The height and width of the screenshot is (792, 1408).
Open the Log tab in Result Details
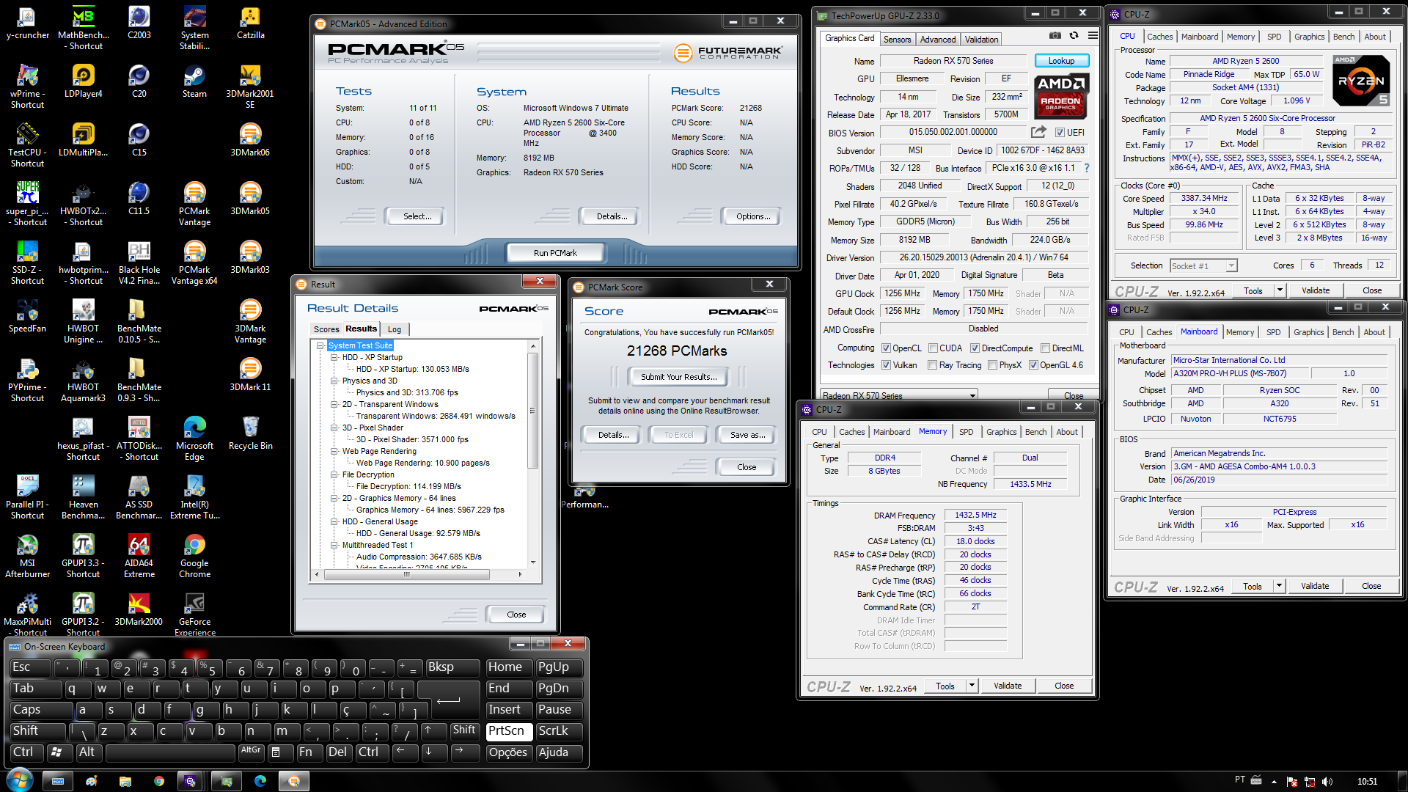395,329
